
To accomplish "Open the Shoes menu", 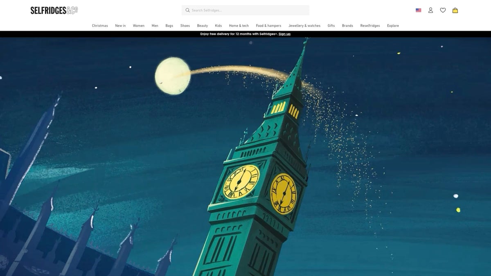I will [x=185, y=26].
